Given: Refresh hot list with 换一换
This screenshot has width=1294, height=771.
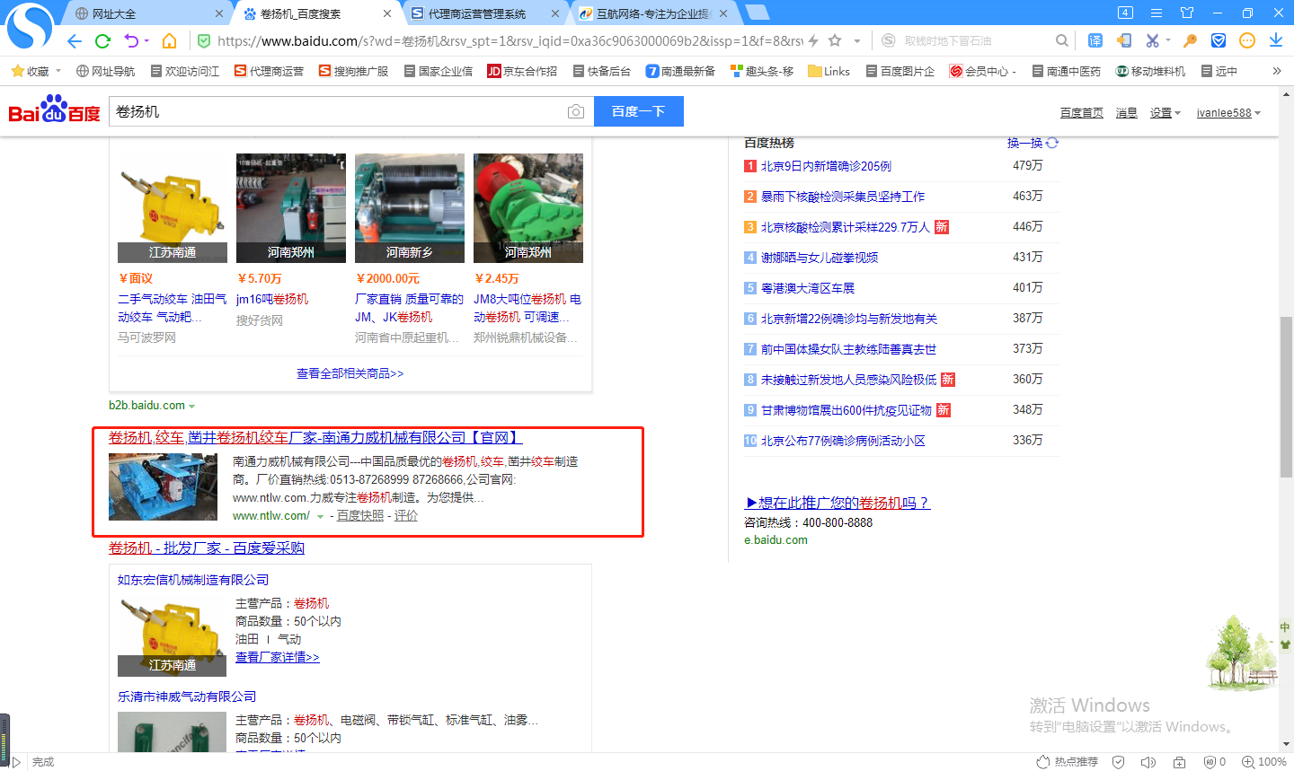Looking at the screenshot, I should (x=1033, y=143).
